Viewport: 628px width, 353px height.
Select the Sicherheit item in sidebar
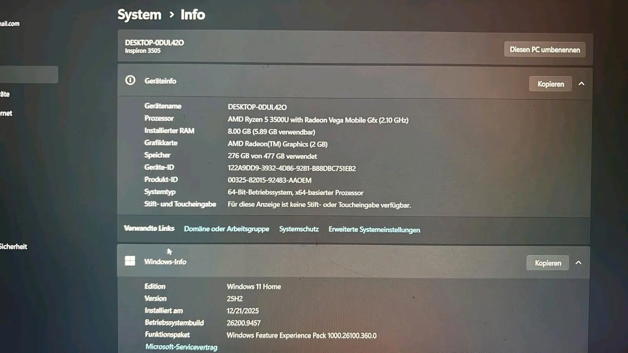click(x=13, y=246)
